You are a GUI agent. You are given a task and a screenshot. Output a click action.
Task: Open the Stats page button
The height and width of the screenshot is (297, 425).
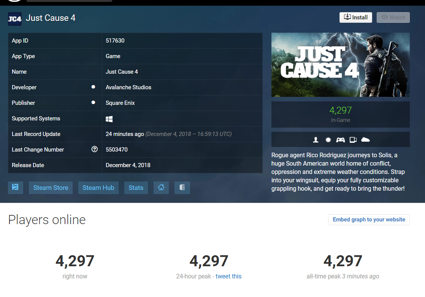(x=136, y=188)
